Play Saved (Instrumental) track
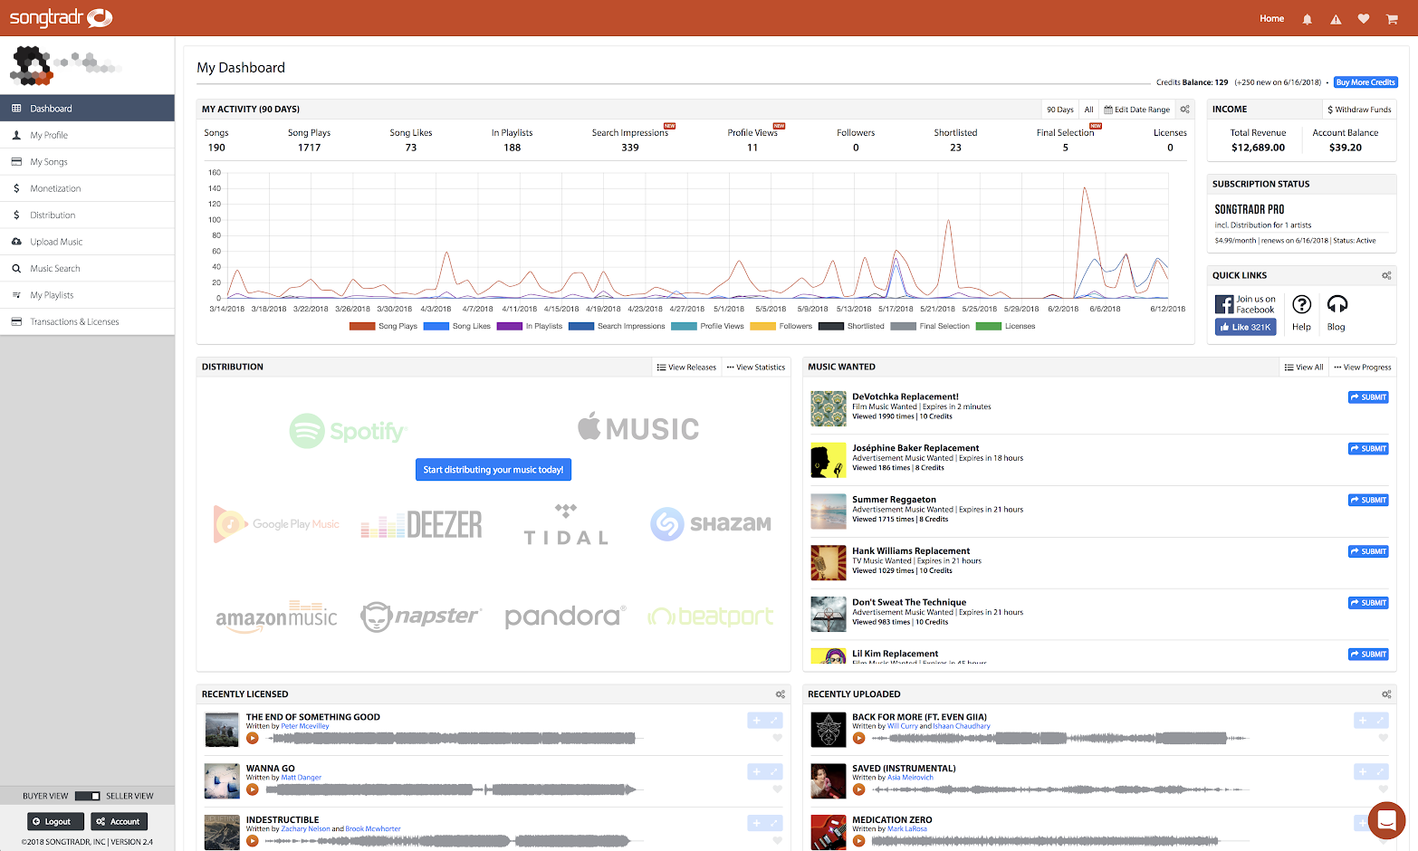 tap(858, 789)
